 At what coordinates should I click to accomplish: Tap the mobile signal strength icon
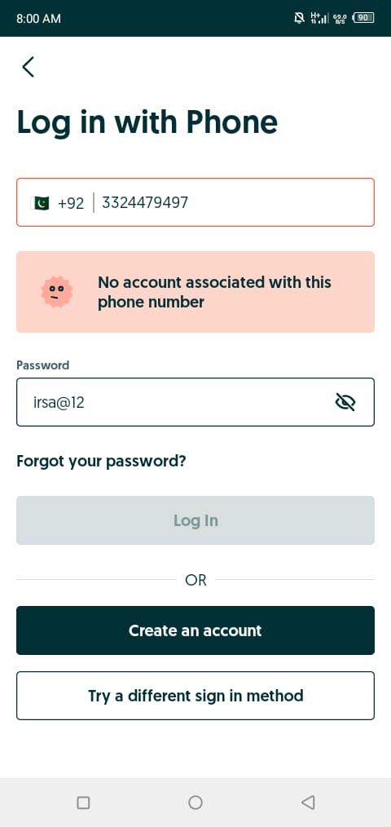319,18
